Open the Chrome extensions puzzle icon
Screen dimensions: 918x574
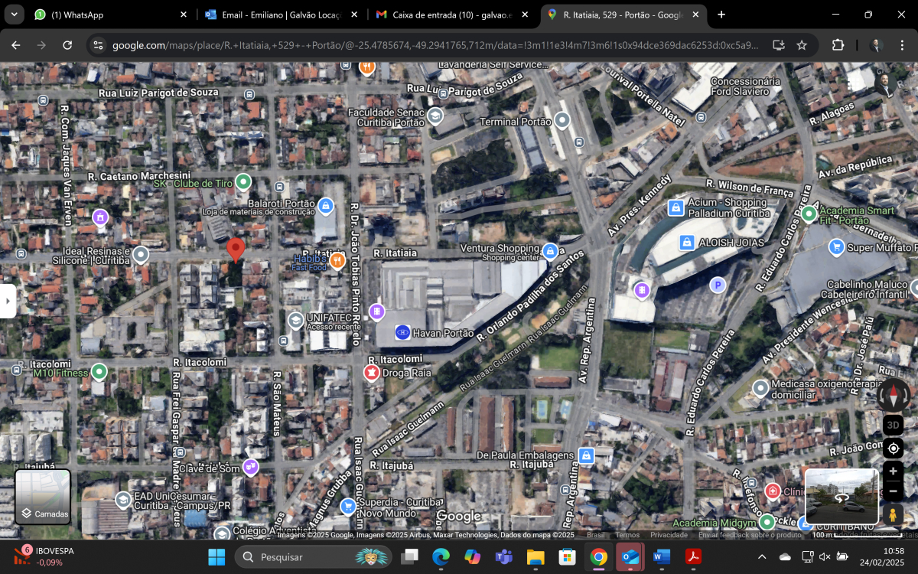point(838,45)
